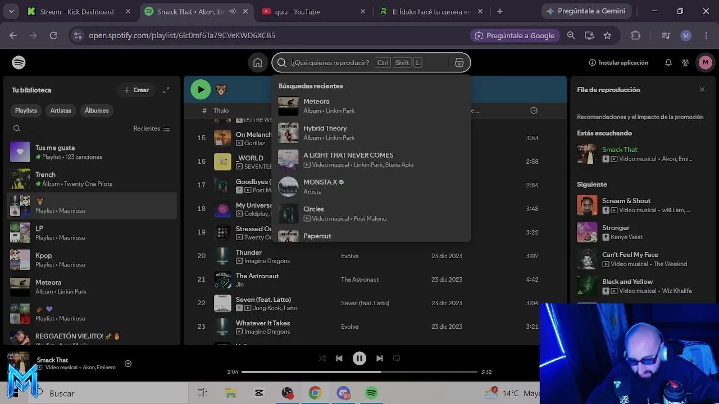
Task: Open Chrome three-dot menu
Action: click(706, 35)
